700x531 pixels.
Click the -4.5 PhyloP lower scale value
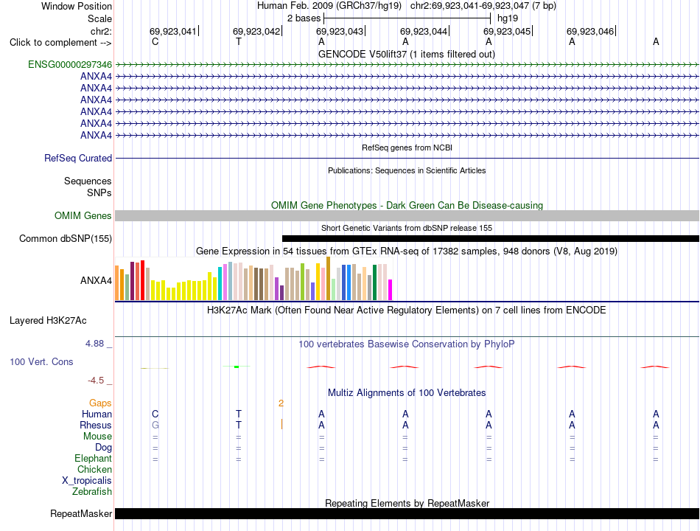[x=96, y=381]
